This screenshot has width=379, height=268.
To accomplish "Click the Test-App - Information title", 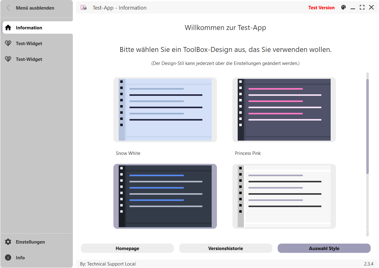I will (x=120, y=8).
